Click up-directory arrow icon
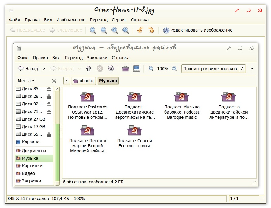This screenshot has width=271, height=208. (x=89, y=69)
